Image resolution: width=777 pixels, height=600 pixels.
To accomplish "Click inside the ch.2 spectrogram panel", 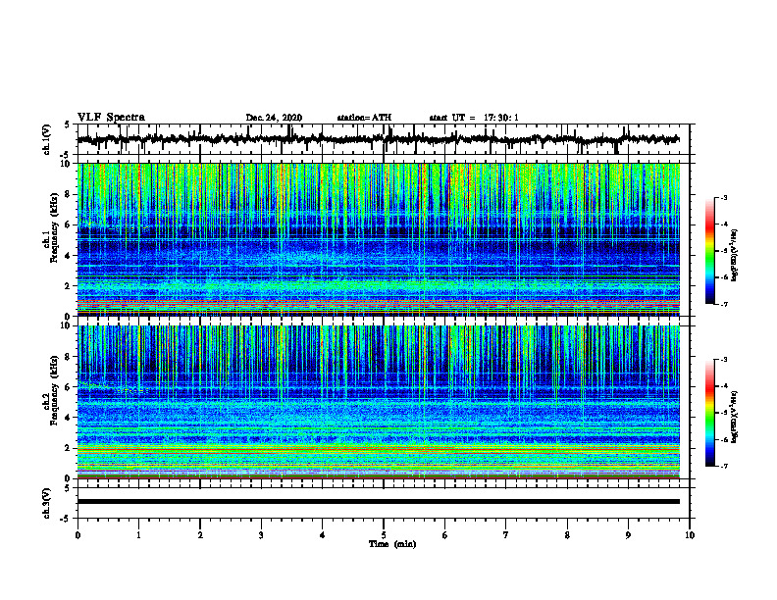I will pyautogui.click(x=379, y=402).
